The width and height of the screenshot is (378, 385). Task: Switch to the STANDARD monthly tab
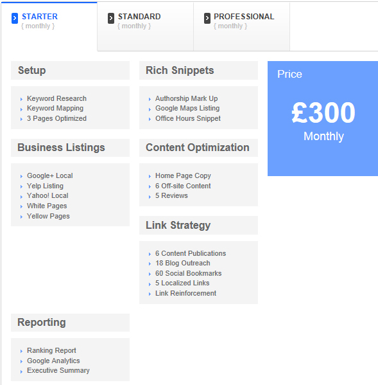(x=146, y=26)
